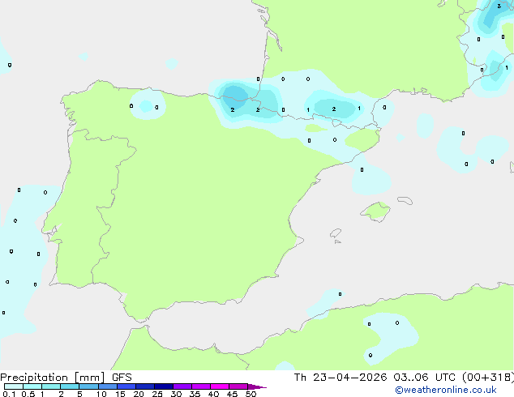The height and width of the screenshot is (397, 514).
Task: Select the '0.1' legend scale label
Action: tap(9, 394)
